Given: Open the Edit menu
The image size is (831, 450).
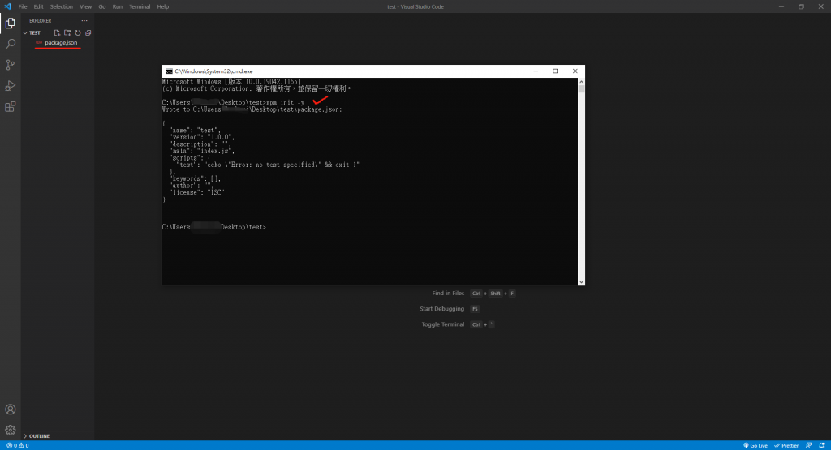Looking at the screenshot, I should [x=39, y=6].
